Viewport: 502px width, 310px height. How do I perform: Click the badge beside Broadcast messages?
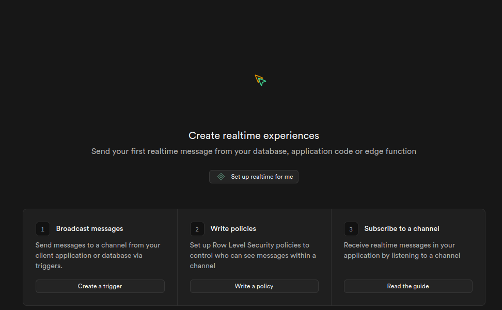42,228
